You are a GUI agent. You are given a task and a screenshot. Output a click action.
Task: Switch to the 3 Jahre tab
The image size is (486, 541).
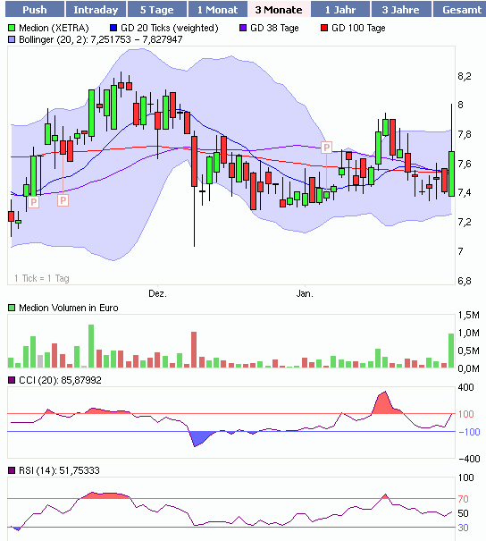click(401, 9)
